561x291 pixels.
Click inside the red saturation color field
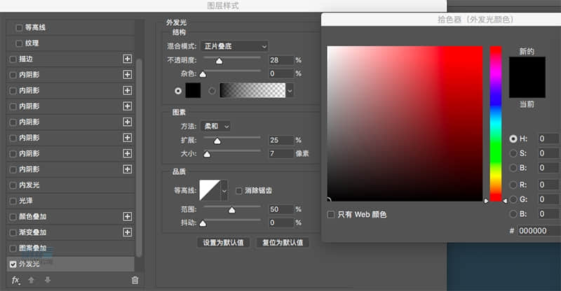(x=405, y=124)
